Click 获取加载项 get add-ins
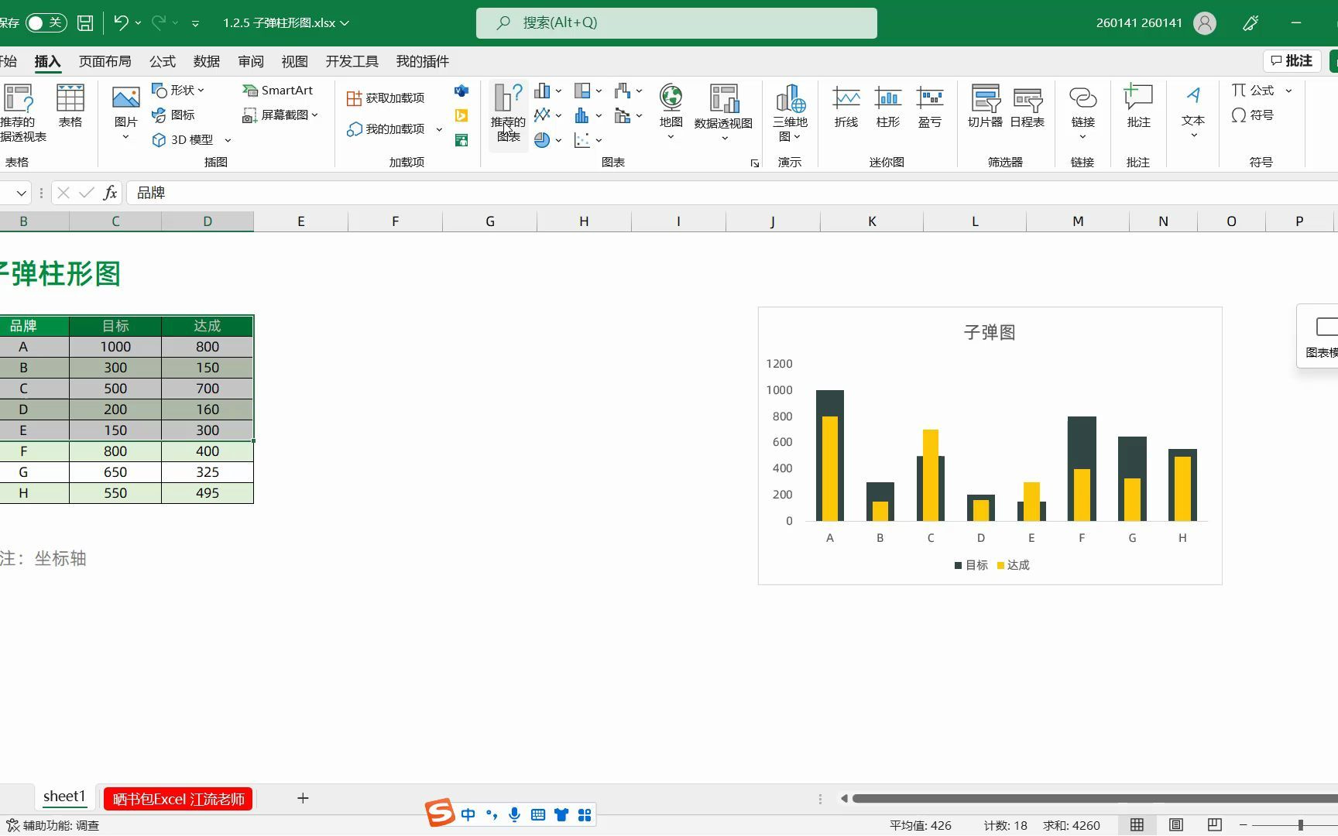Viewport: 1338px width, 836px height. 386,98
